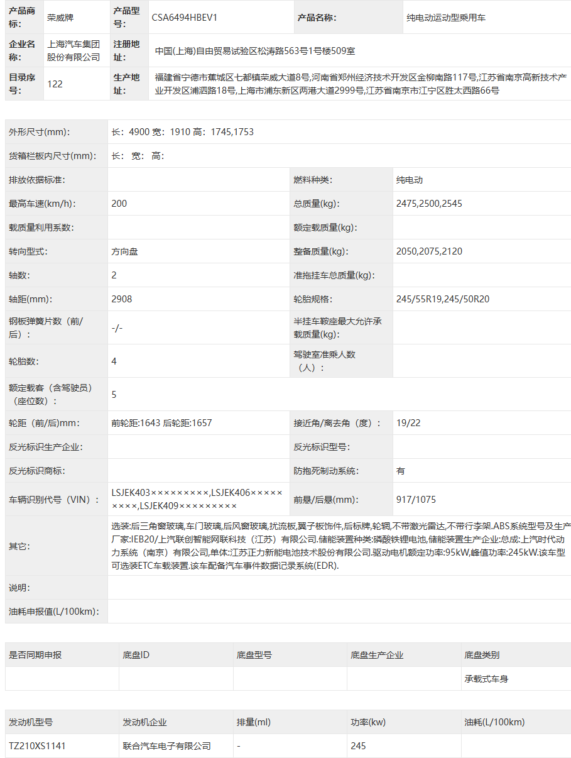Image resolution: width=571 pixels, height=758 pixels.
Task: Click the 准拖挂车总质量(kg) label
Action: [334, 275]
